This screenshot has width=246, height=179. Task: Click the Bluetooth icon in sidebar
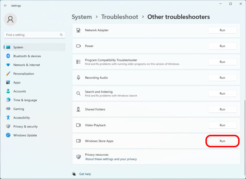pyautogui.click(x=8, y=56)
